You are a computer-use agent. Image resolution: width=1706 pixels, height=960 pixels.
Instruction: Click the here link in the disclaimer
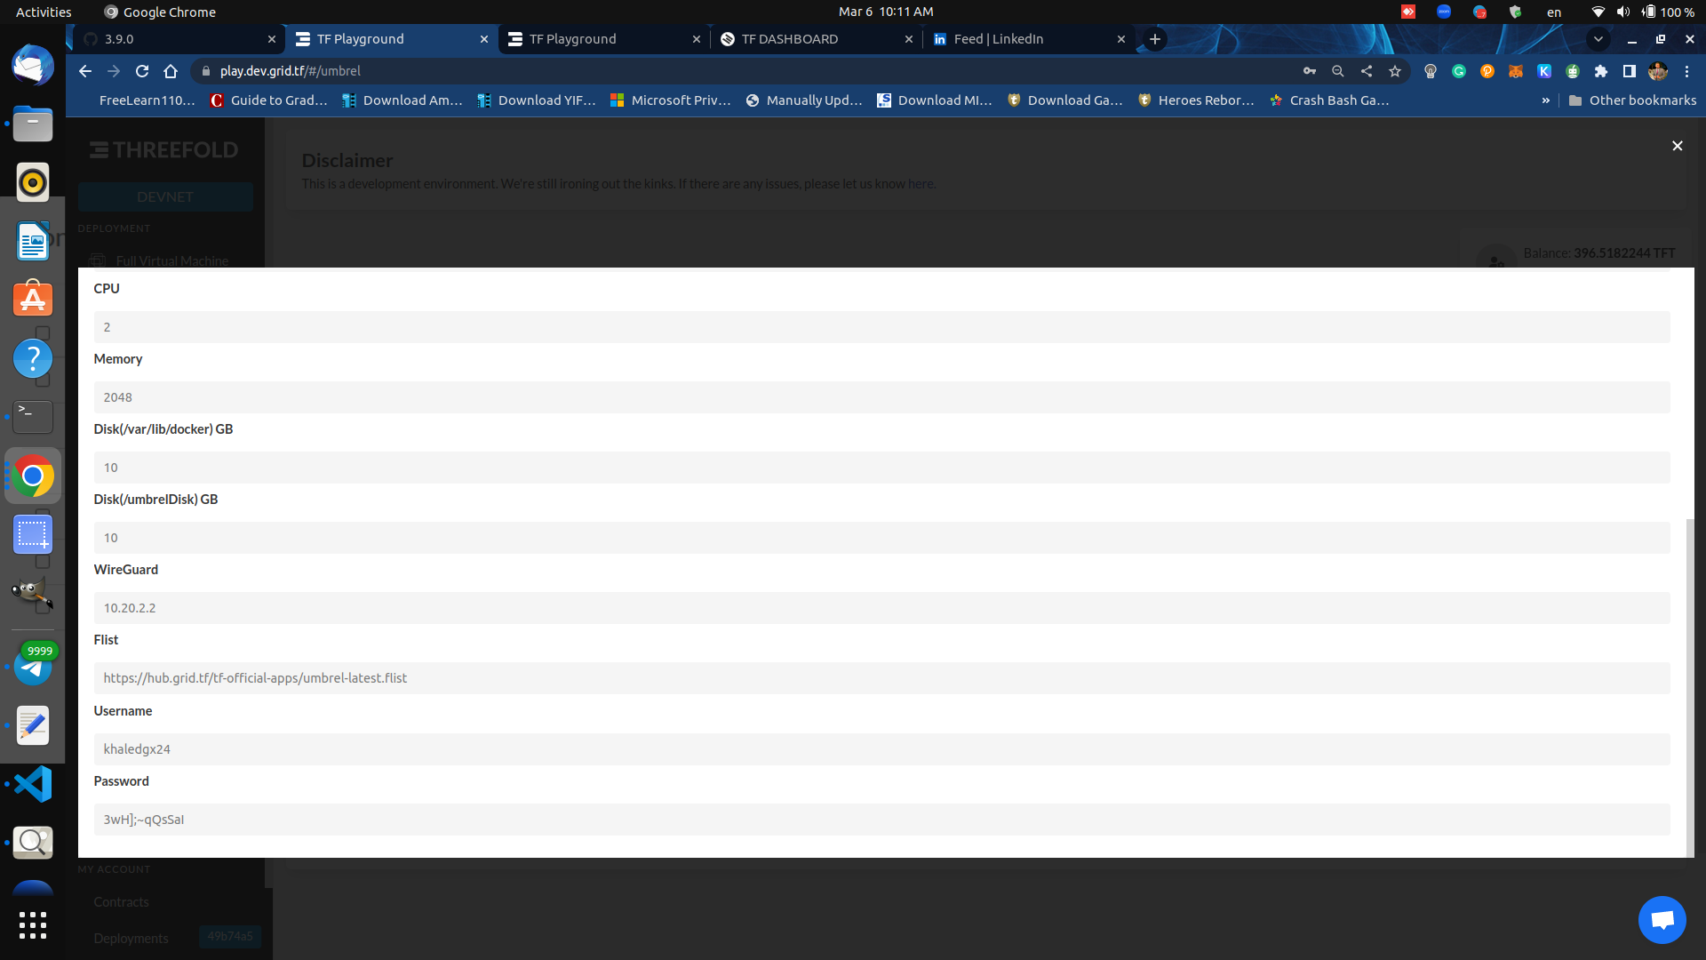921,183
